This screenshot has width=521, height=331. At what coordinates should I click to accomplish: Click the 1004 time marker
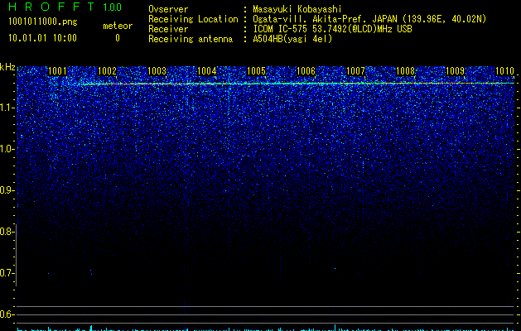[207, 71]
